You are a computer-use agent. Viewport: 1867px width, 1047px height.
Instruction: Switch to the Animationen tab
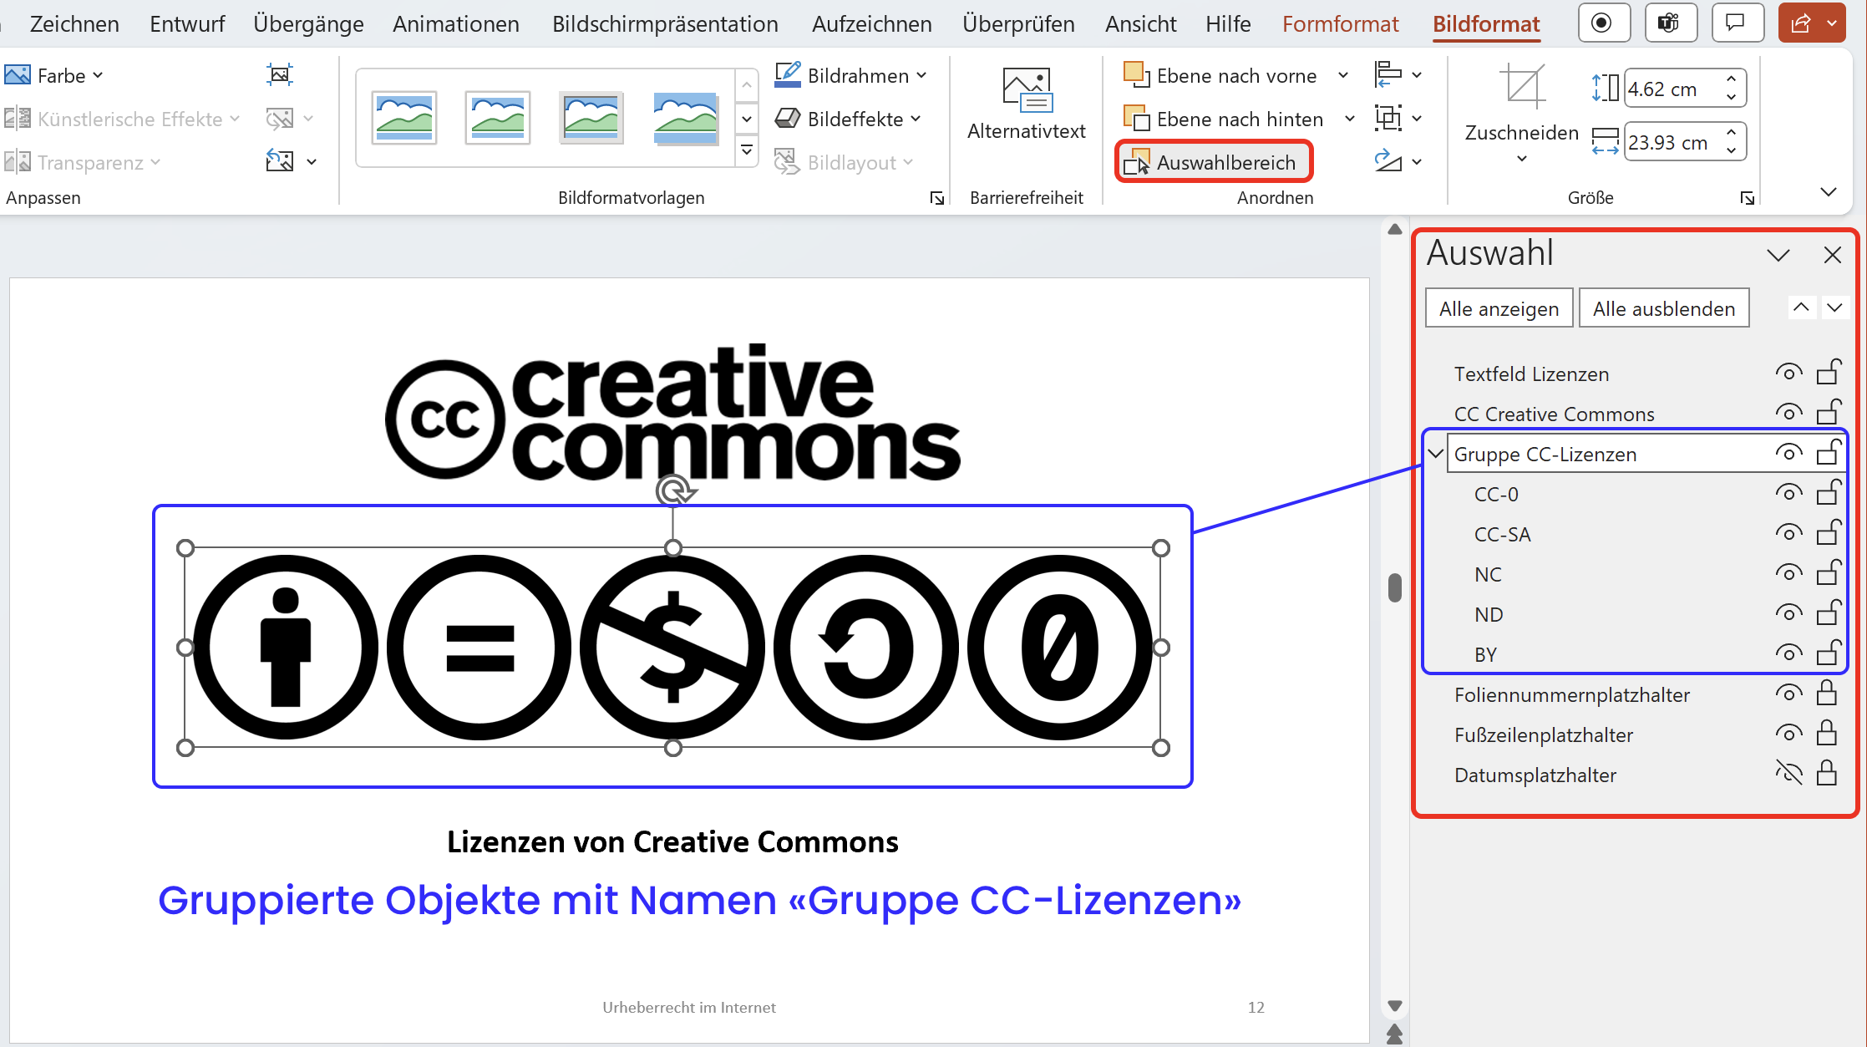[456, 23]
